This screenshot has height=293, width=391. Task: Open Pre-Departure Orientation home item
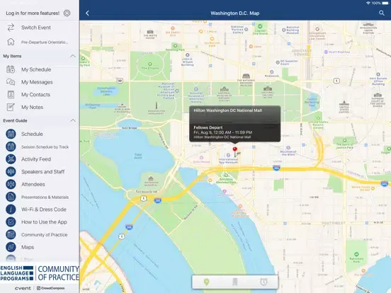point(40,42)
